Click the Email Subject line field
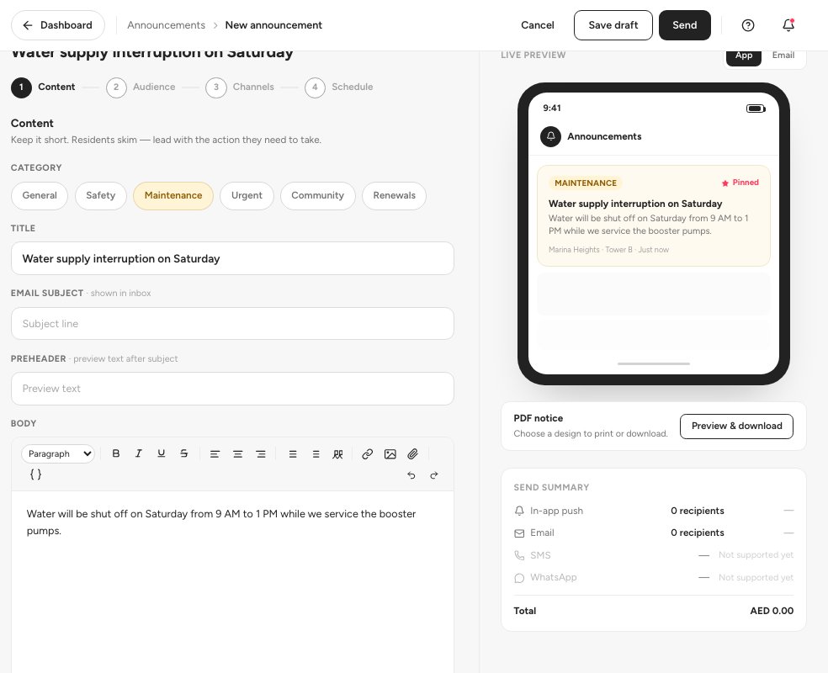The height and width of the screenshot is (673, 828). click(232, 324)
